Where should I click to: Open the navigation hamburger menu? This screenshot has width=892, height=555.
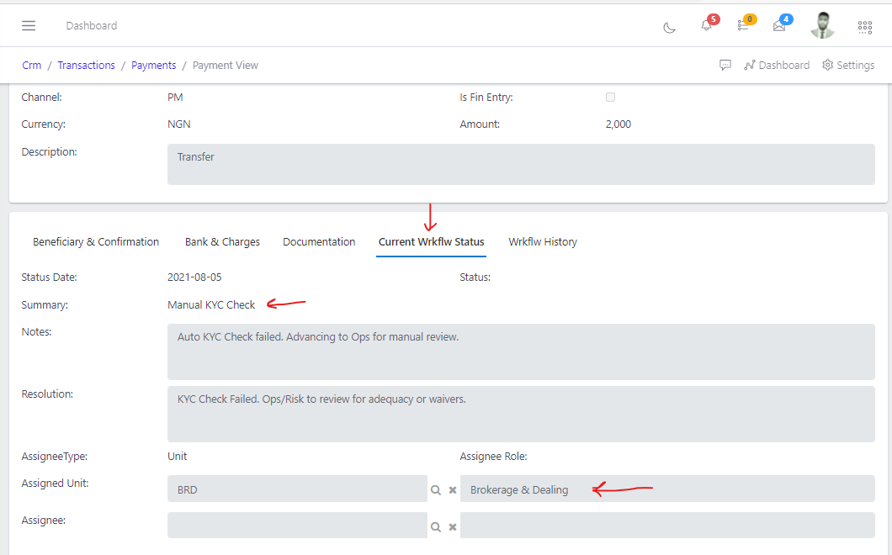pyautogui.click(x=29, y=25)
